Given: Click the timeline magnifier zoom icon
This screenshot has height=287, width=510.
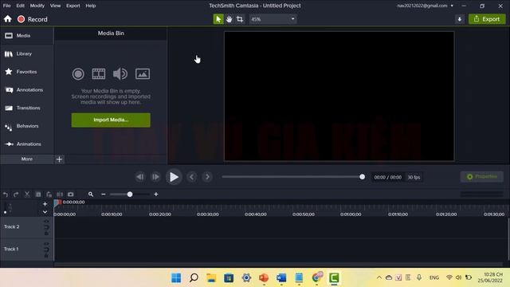Looking at the screenshot, I should [x=91, y=195].
